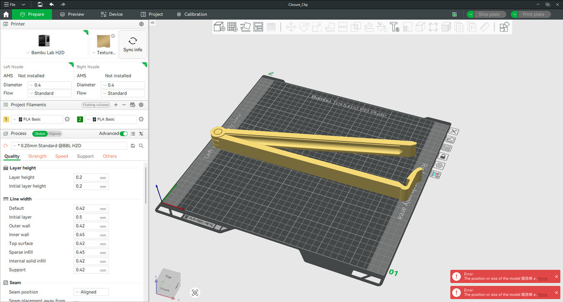Click the green filament 2 color swatch
563x302 pixels.
(80, 119)
